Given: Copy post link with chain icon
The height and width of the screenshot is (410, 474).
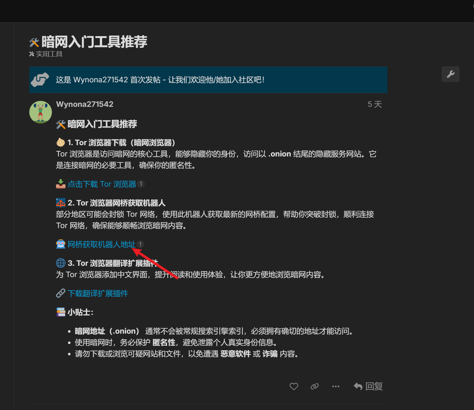Looking at the screenshot, I should 315,386.
